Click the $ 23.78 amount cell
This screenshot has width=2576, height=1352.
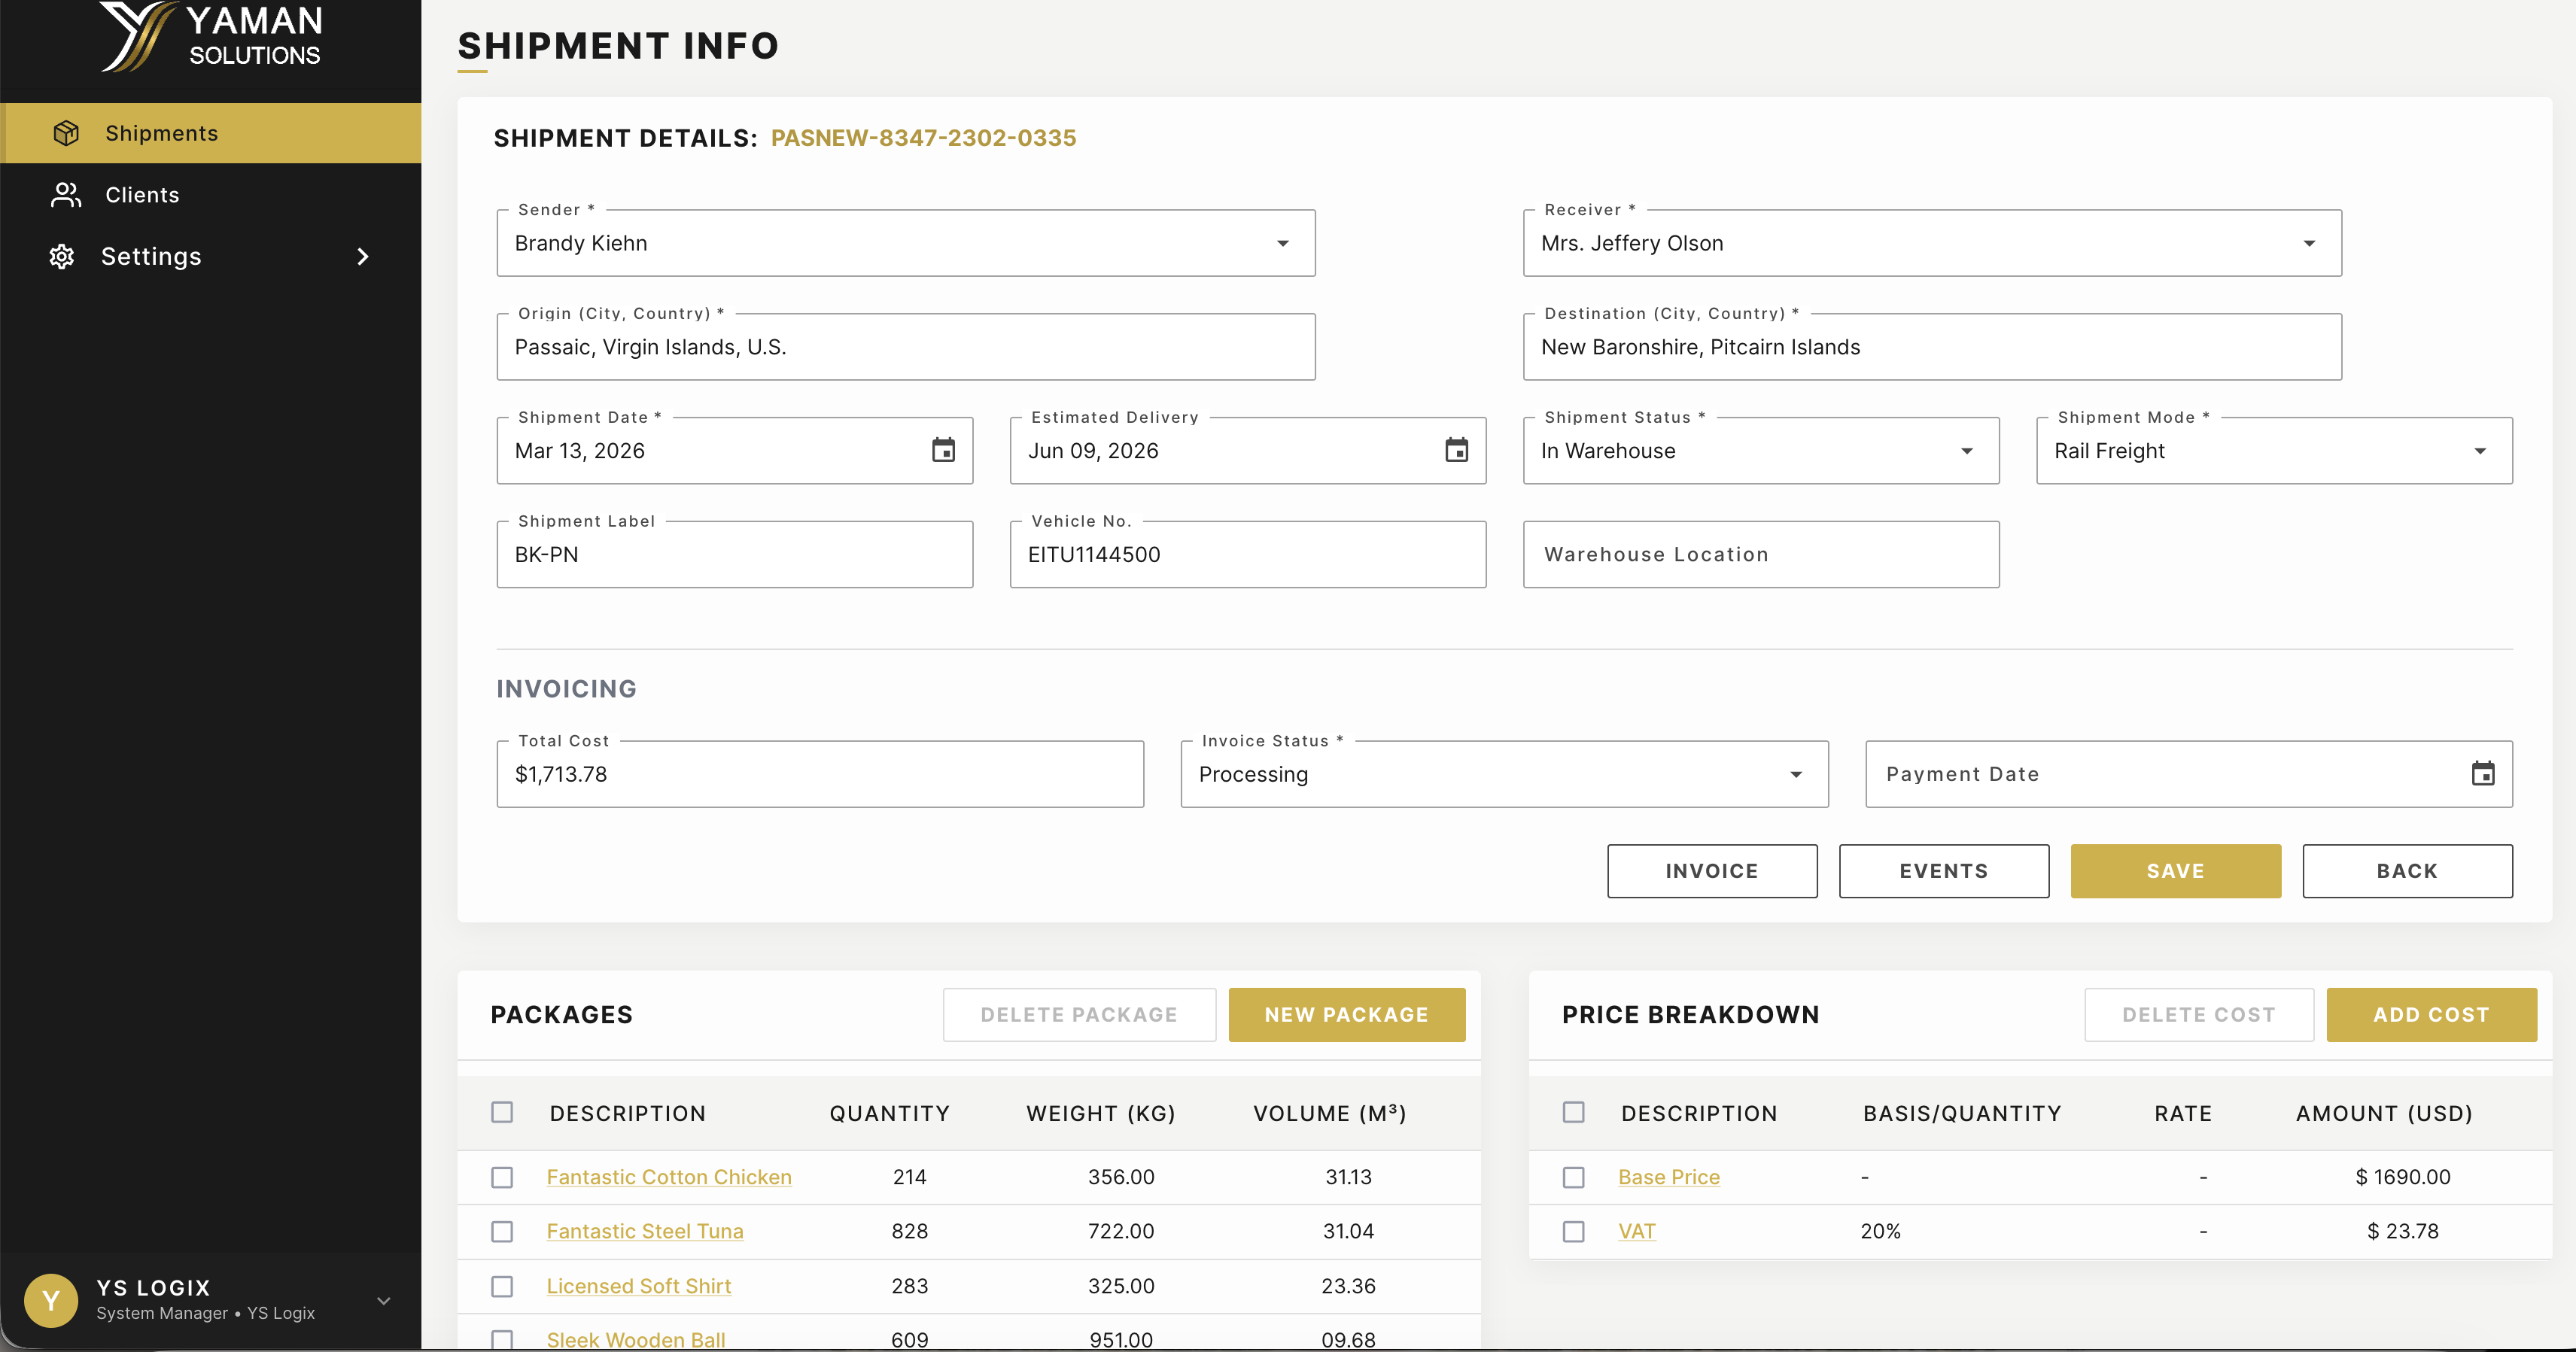click(x=2403, y=1231)
